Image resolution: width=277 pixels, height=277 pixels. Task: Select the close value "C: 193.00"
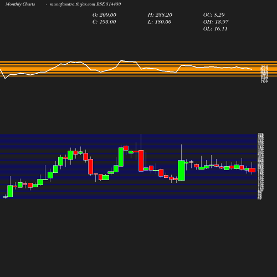click(104, 22)
